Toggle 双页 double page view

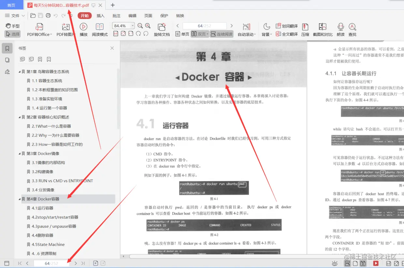click(200, 34)
